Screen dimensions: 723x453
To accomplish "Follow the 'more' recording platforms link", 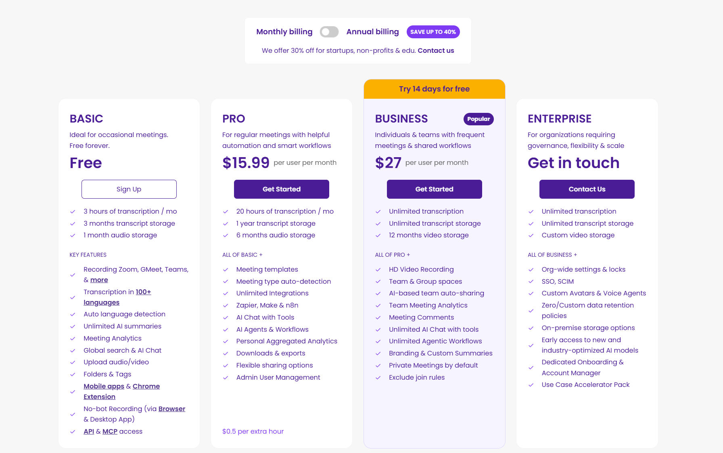I will tap(99, 280).
